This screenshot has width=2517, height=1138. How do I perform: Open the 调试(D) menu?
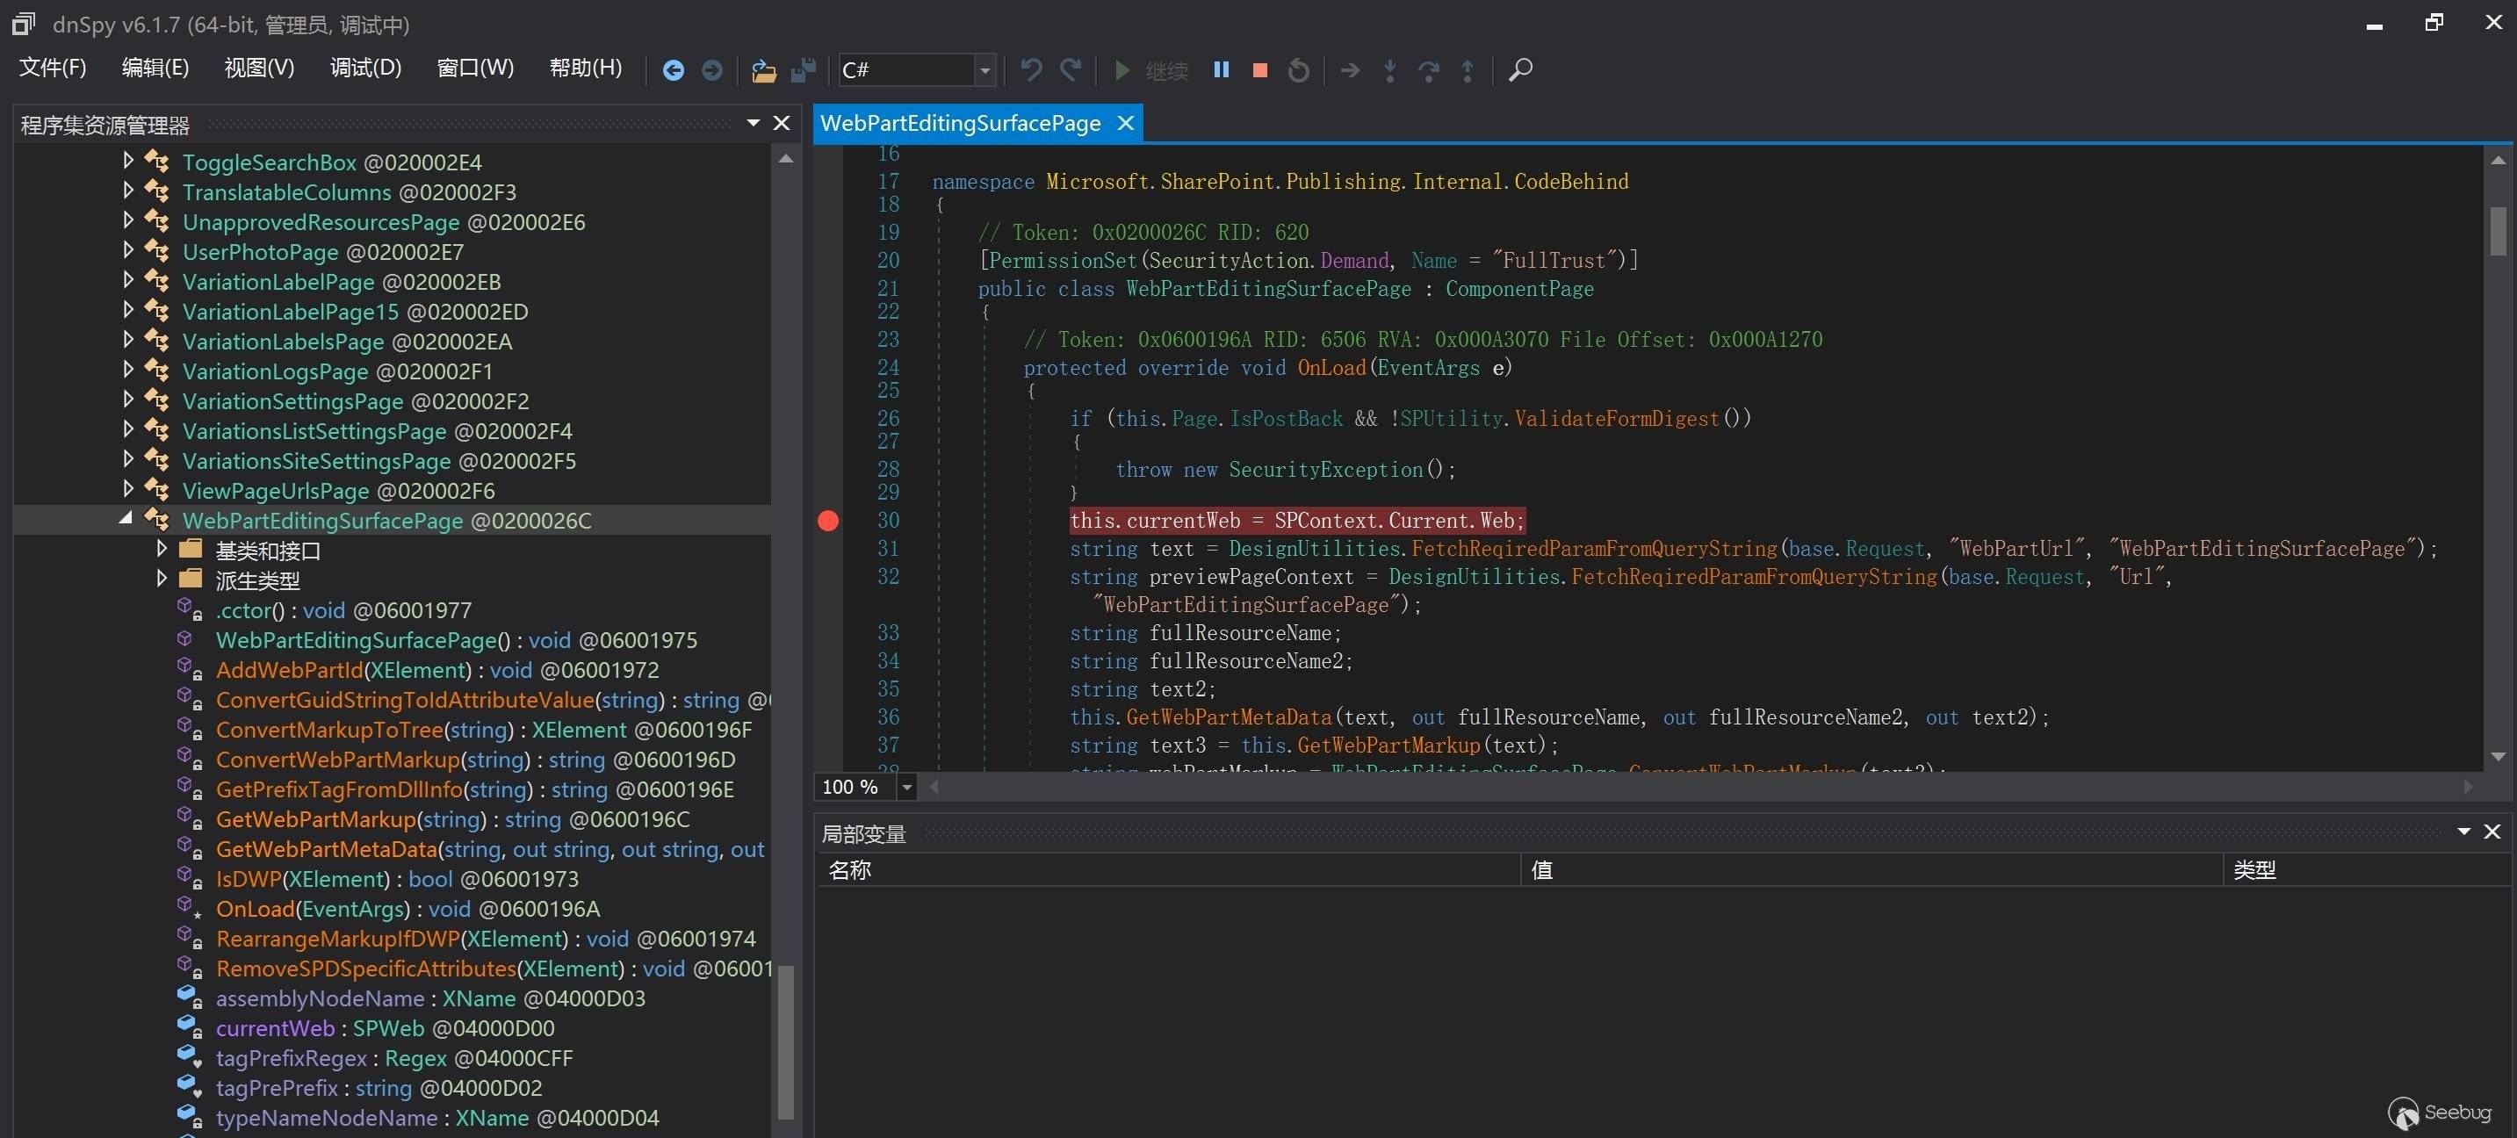(365, 68)
